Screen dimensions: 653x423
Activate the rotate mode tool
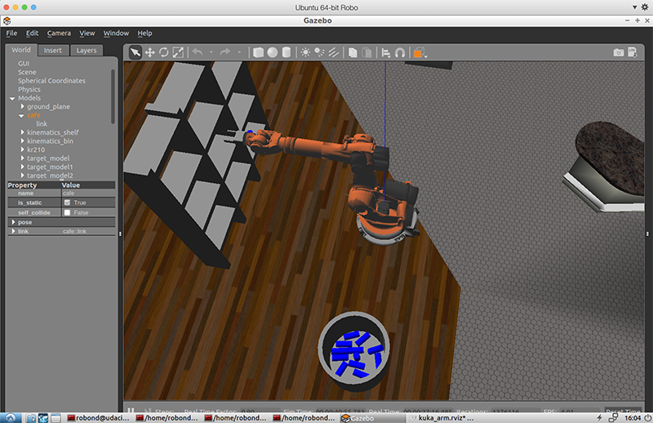[x=164, y=52]
